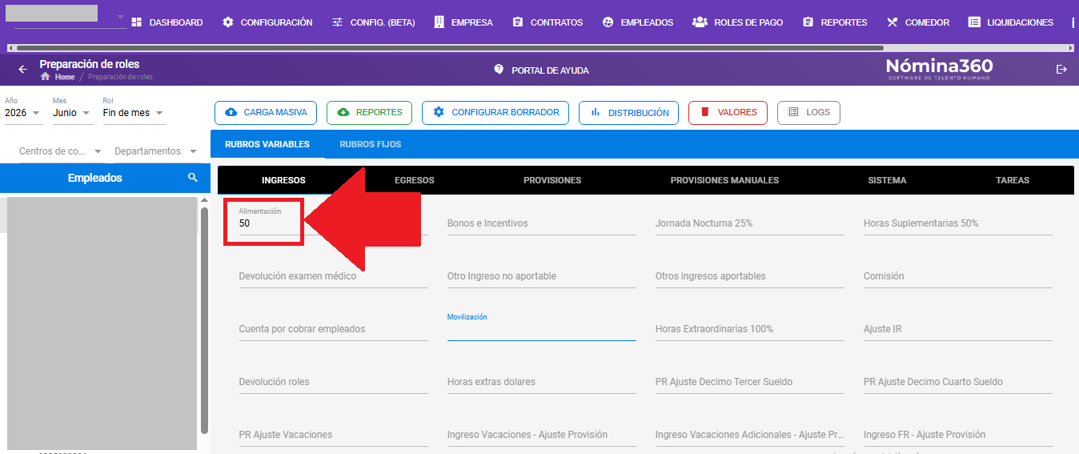Click the cloud download icon on Reportes button

[x=343, y=112]
